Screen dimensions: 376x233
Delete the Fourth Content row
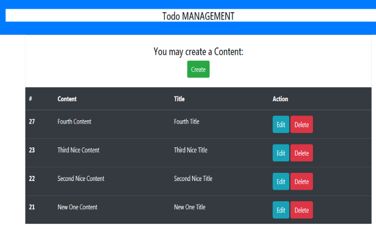coord(301,124)
